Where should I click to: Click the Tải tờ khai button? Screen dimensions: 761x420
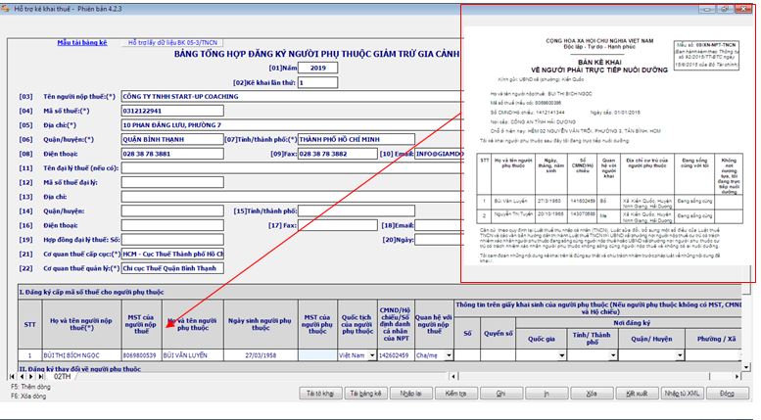[x=321, y=392]
